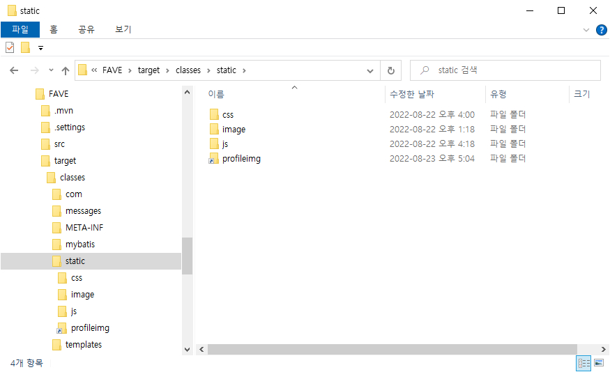Image resolution: width=610 pixels, height=372 pixels.
Task: Click the file list horizontal scrollbar thumb
Action: 392,350
